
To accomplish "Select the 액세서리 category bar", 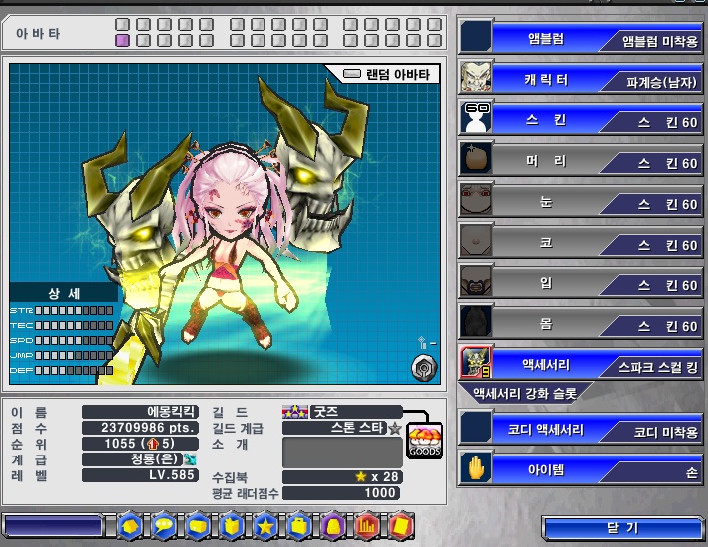I will (x=546, y=364).
